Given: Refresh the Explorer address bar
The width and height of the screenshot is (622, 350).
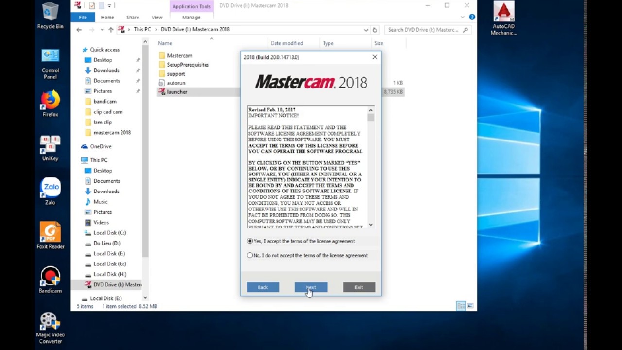Looking at the screenshot, I should [x=375, y=30].
